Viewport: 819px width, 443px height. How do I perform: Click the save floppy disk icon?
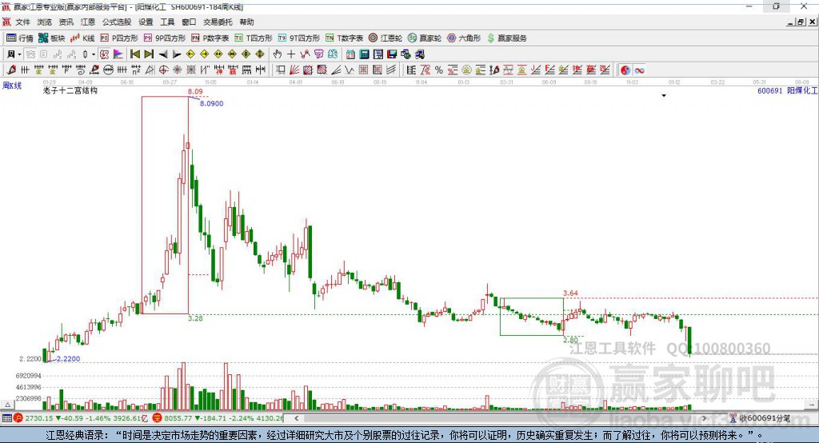(x=392, y=54)
